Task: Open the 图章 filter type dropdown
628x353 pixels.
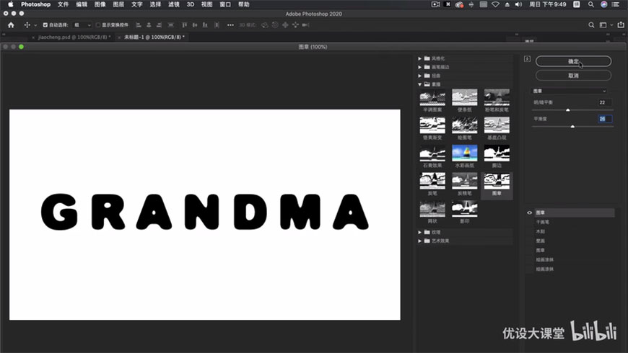Action: pyautogui.click(x=569, y=91)
